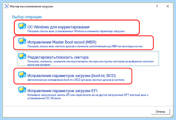Click the wizard app icon in the title bar
Image resolution: width=176 pixels, height=120 pixels.
[x=7, y=6]
